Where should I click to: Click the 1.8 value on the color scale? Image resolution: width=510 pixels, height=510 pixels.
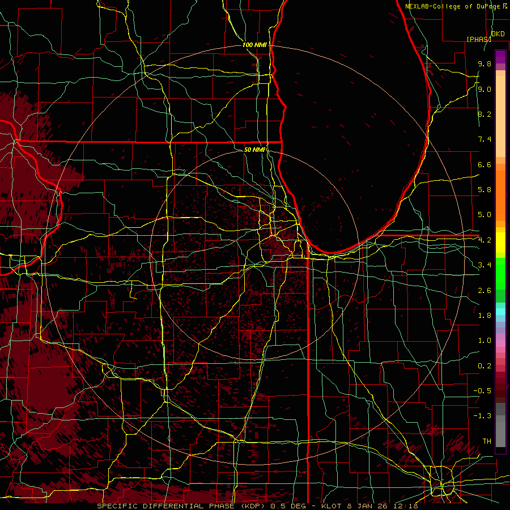[x=484, y=316]
